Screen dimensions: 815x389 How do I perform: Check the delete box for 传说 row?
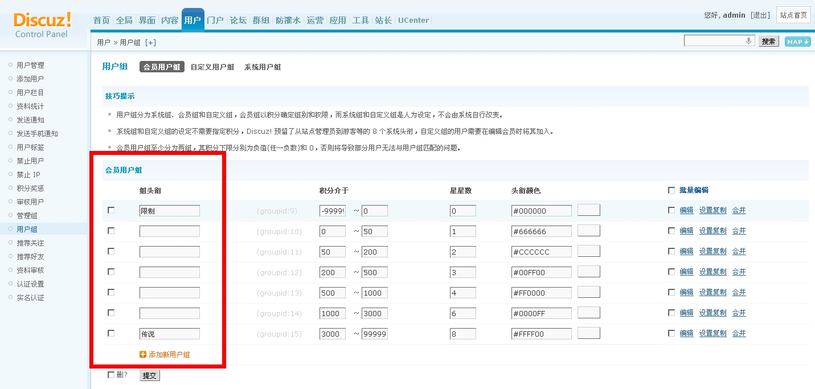tap(111, 333)
